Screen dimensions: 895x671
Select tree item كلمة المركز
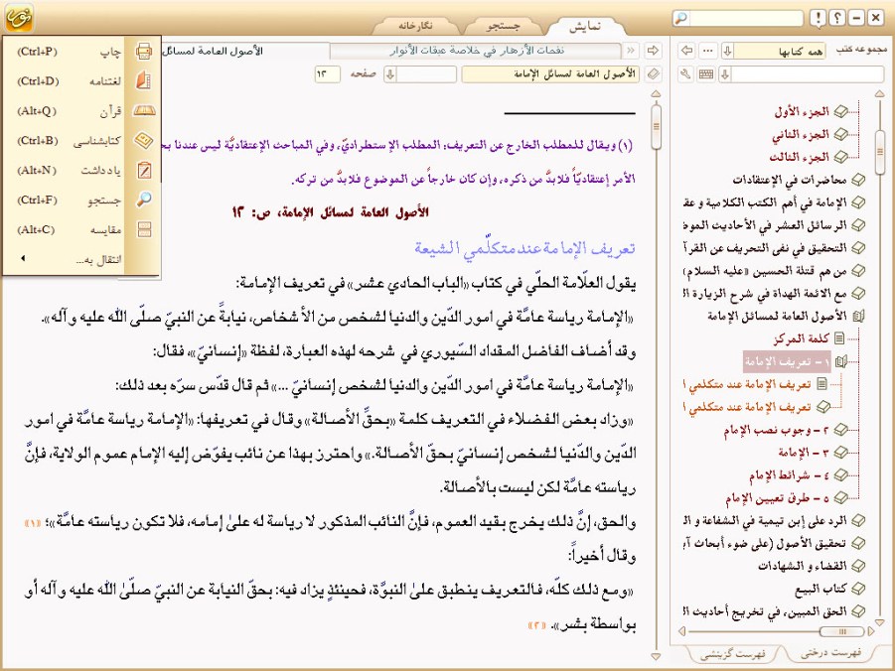[801, 338]
